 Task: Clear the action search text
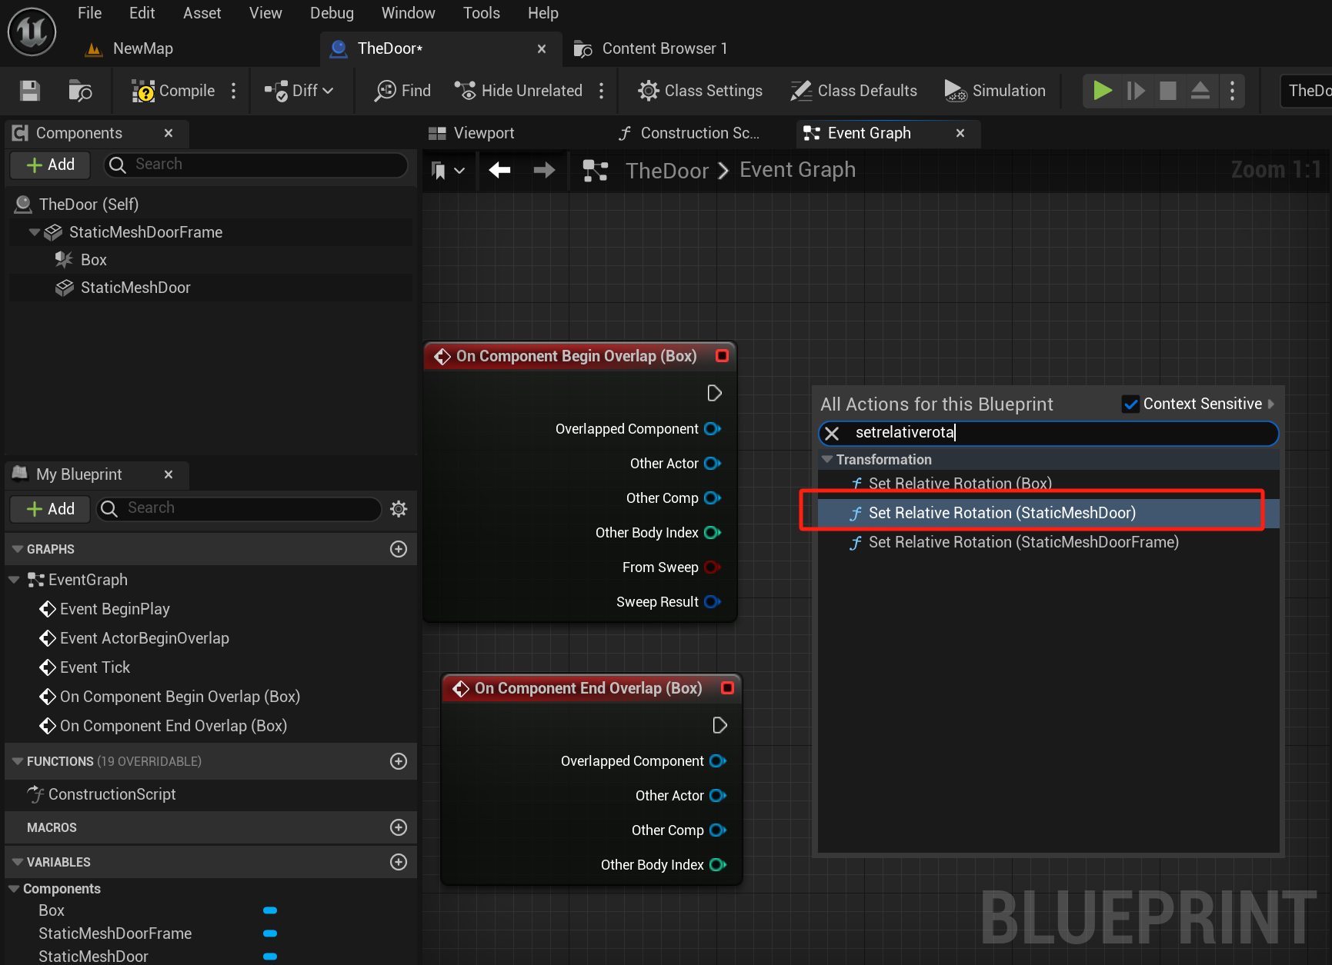tap(832, 434)
